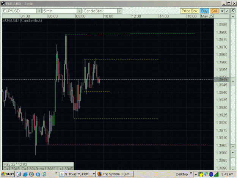
Task: Open the 2 Java(TM) Platform taskbar group
Action: (x=77, y=174)
